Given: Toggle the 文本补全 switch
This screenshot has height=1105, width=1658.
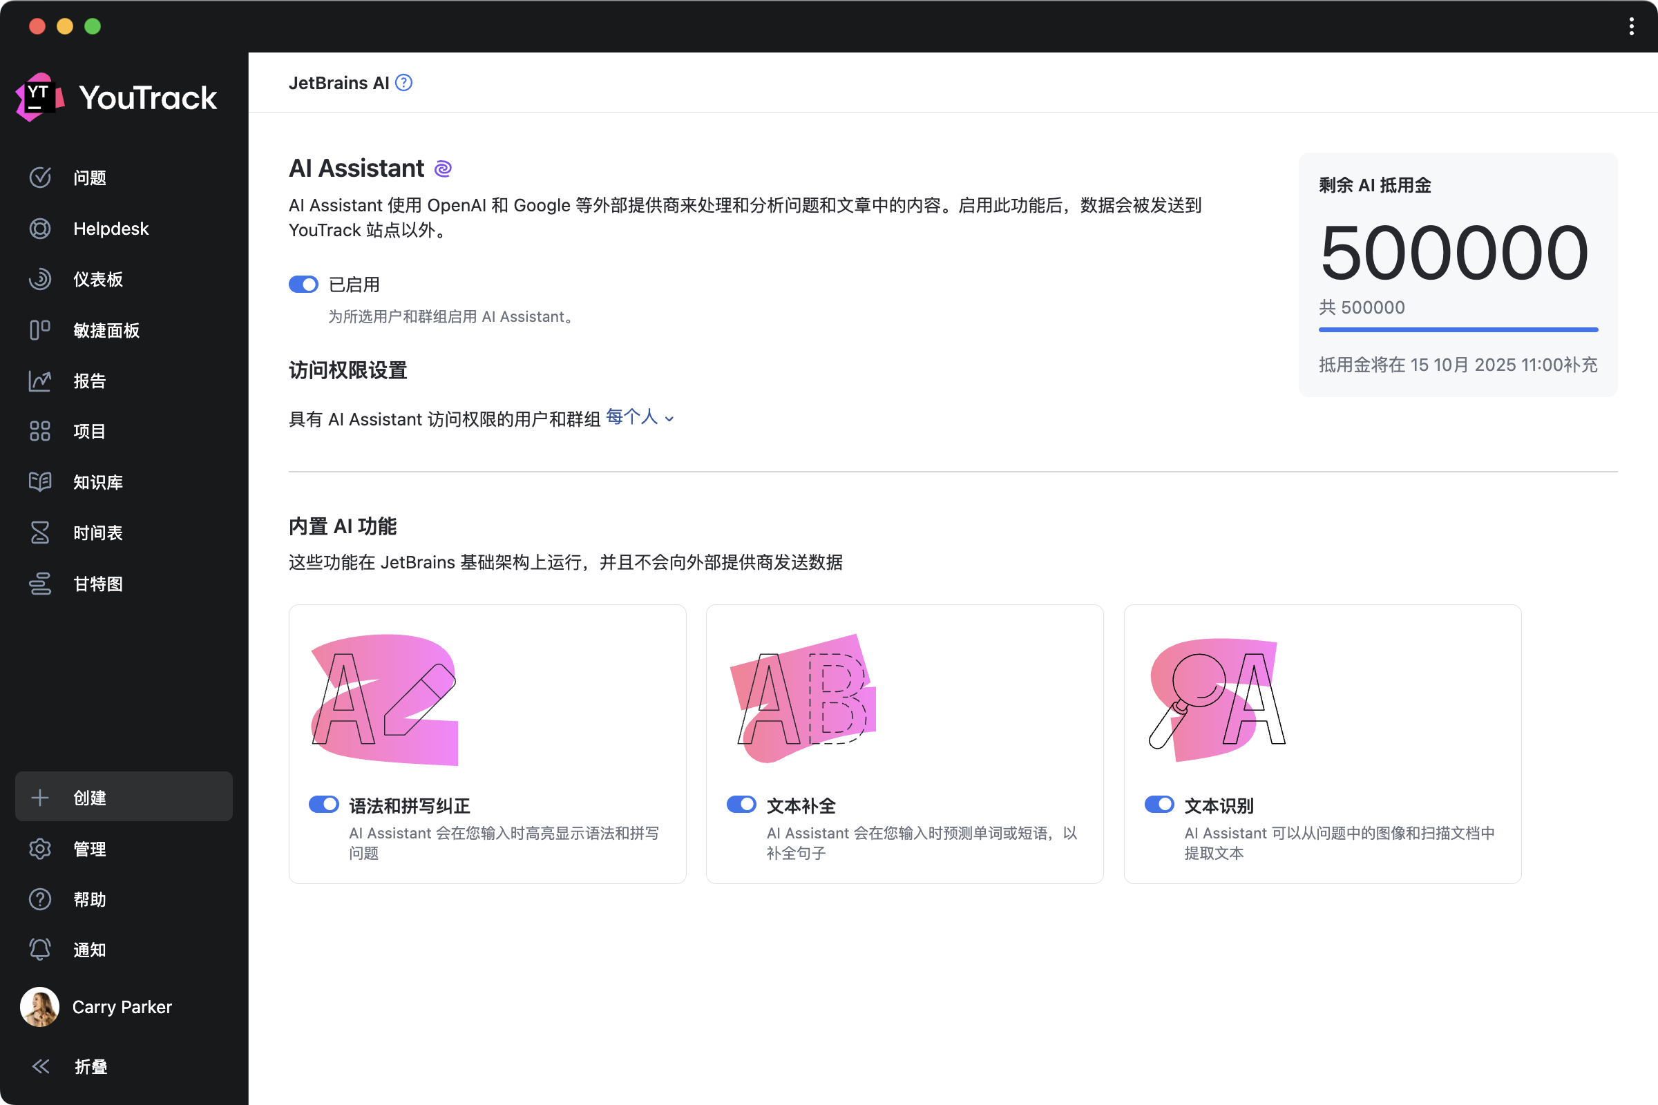Looking at the screenshot, I should tap(741, 805).
